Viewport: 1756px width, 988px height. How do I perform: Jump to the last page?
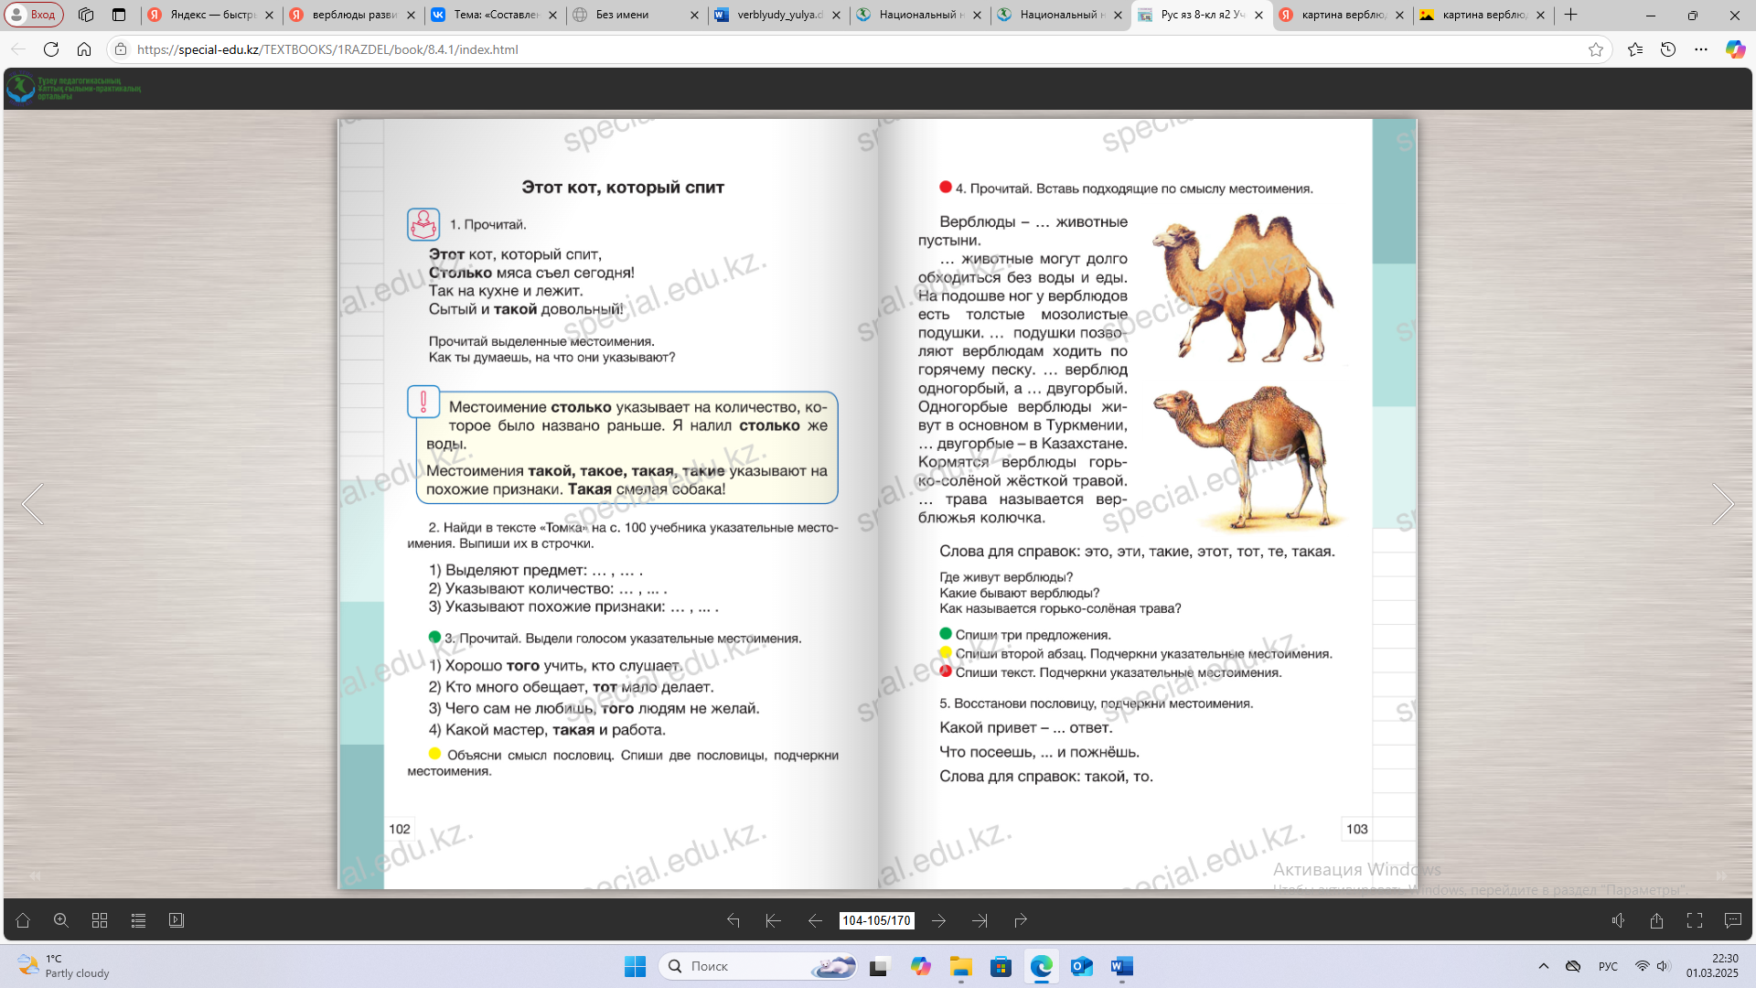[x=980, y=920]
